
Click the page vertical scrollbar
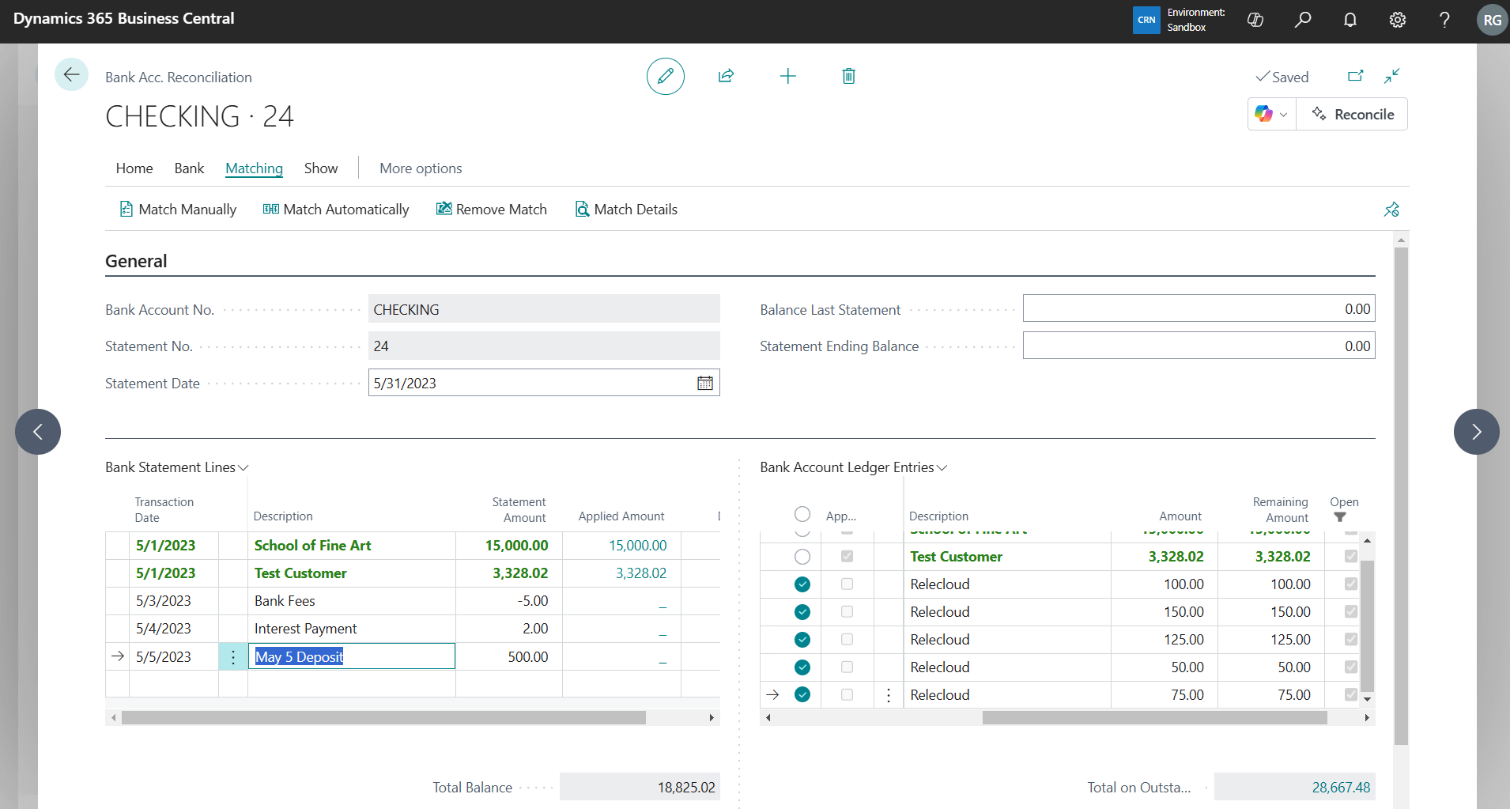(1401, 497)
